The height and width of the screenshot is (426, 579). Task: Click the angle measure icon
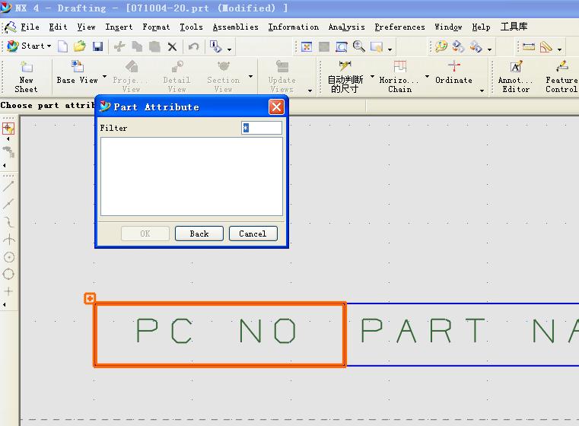pyautogui.click(x=546, y=46)
